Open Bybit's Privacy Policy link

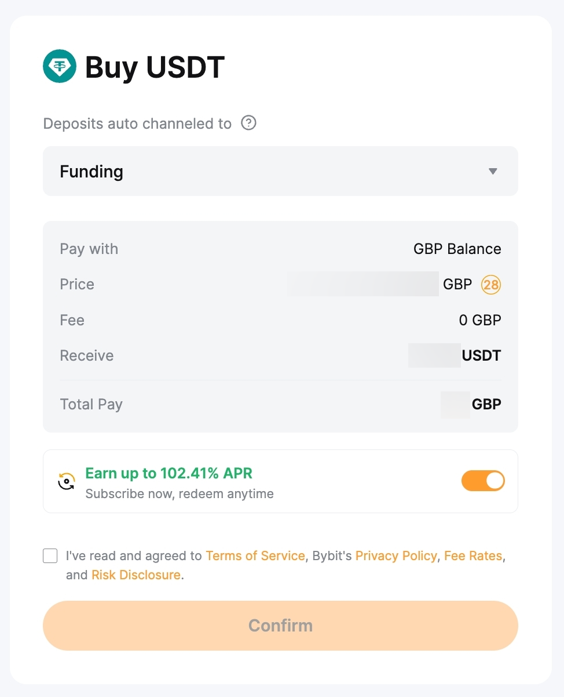click(396, 556)
